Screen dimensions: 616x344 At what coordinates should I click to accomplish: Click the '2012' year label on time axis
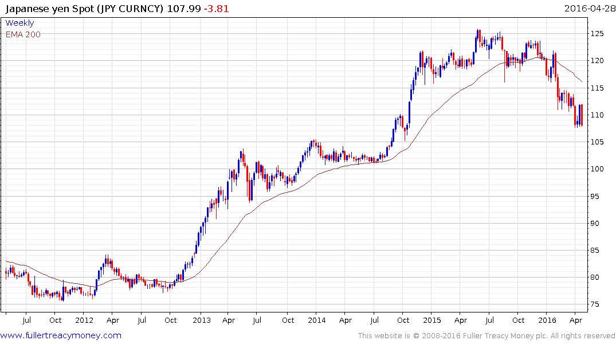pyautogui.click(x=84, y=320)
